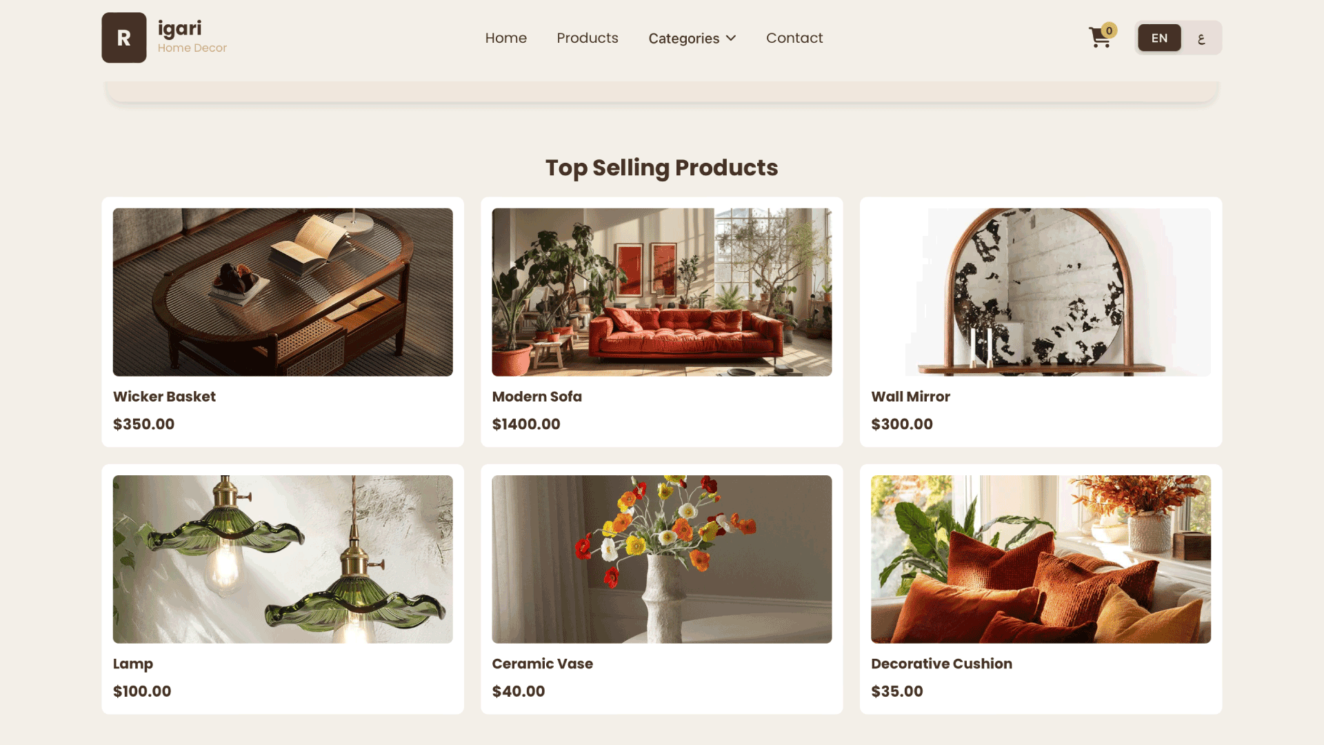1324x745 pixels.
Task: Open the Contact page link
Action: (x=794, y=38)
